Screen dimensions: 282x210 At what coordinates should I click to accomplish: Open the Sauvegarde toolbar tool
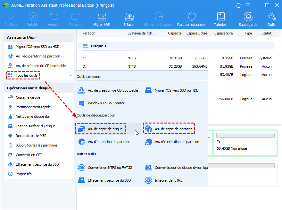point(248,20)
